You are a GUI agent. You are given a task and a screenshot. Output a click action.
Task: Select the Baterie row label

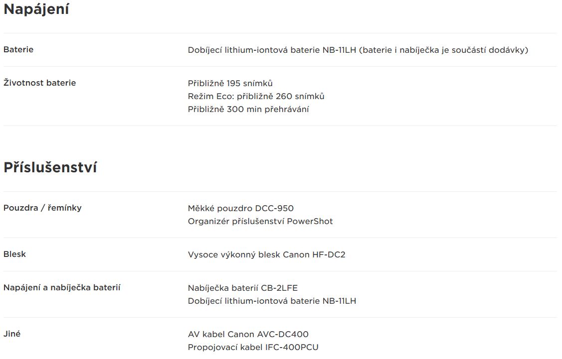[x=18, y=49]
